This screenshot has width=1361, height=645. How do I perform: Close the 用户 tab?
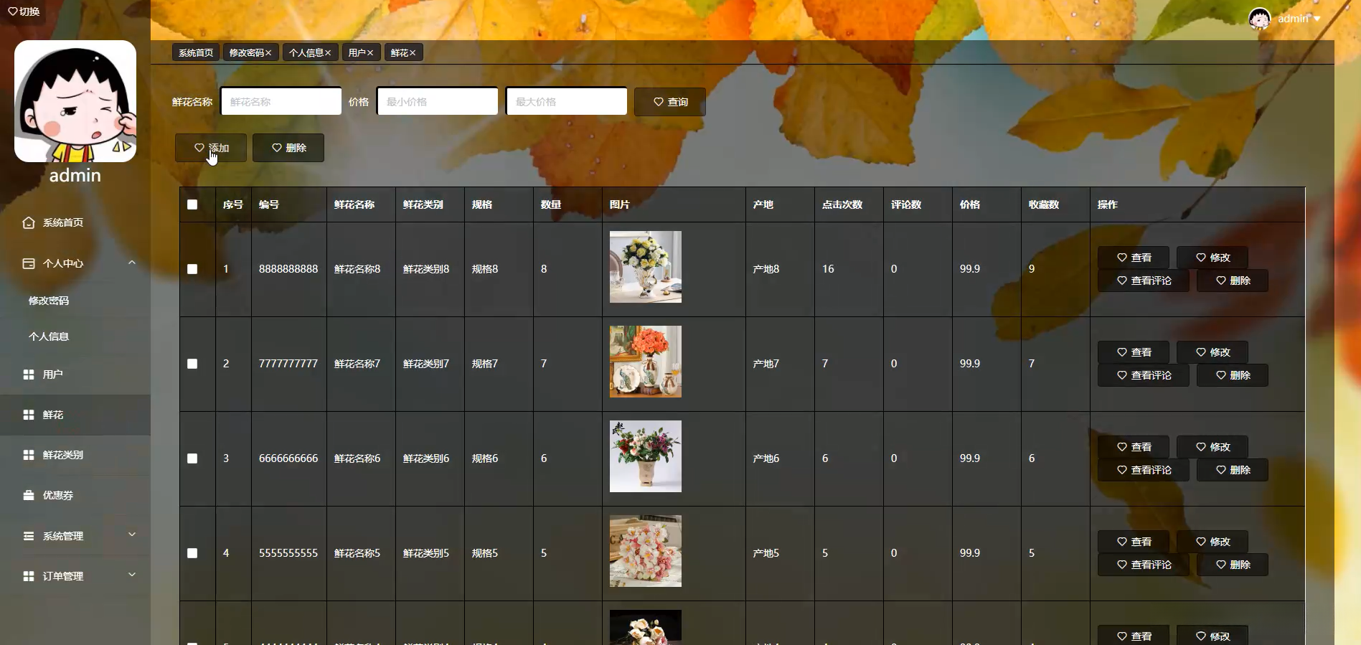coord(370,53)
